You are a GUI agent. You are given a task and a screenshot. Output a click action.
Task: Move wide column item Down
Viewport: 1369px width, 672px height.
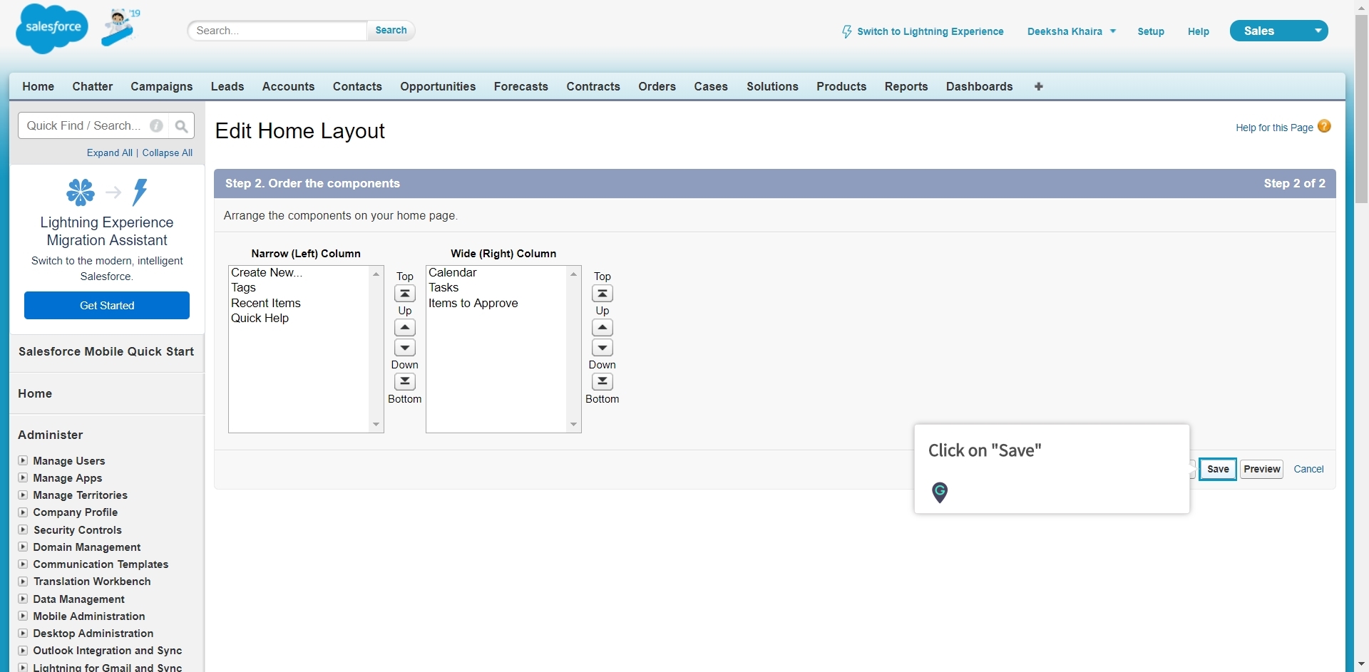point(603,348)
